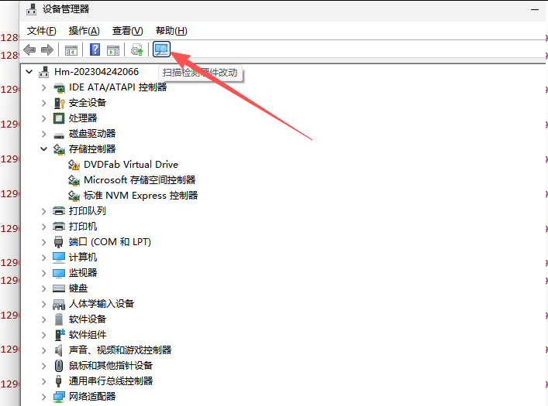Viewport: 548px width, 406px height.
Task: Click the IDE ATA/ATAPI controller icon
Action: tap(59, 88)
